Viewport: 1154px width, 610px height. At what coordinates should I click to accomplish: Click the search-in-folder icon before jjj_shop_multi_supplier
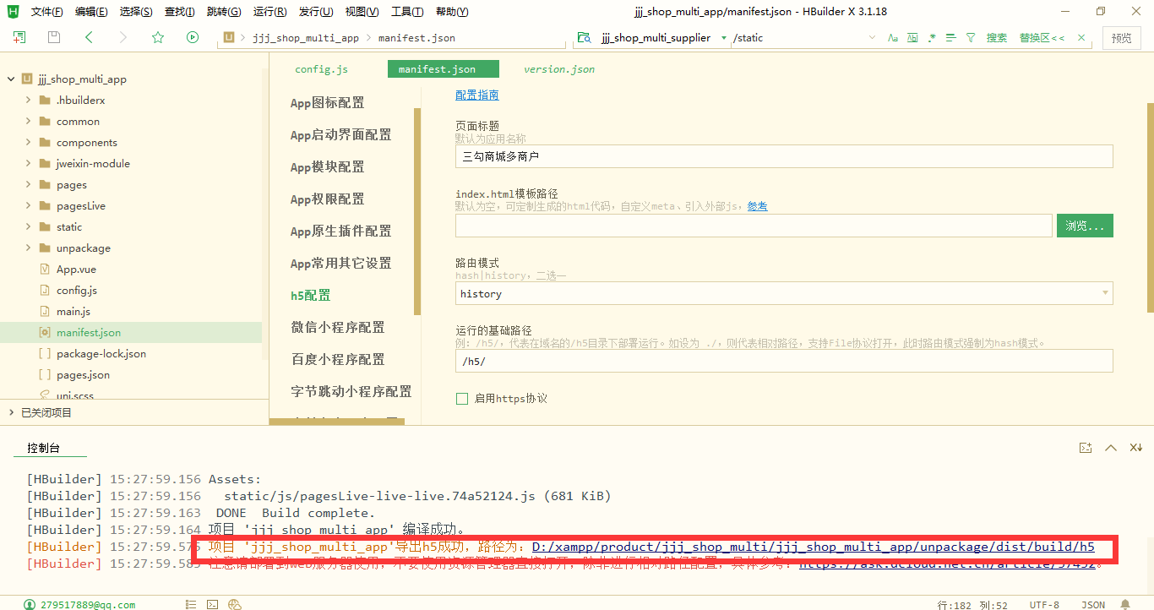(583, 38)
